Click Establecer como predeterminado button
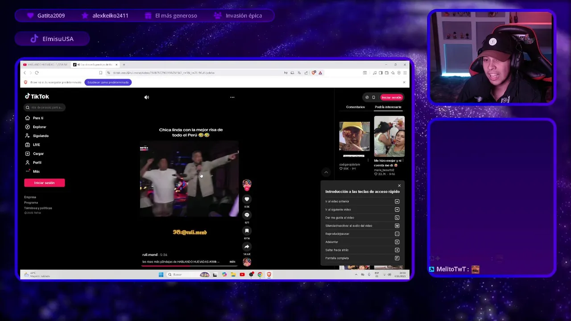The height and width of the screenshot is (321, 571). coord(108,82)
